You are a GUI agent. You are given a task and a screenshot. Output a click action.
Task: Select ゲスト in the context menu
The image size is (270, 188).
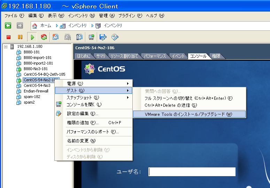pos(93,90)
